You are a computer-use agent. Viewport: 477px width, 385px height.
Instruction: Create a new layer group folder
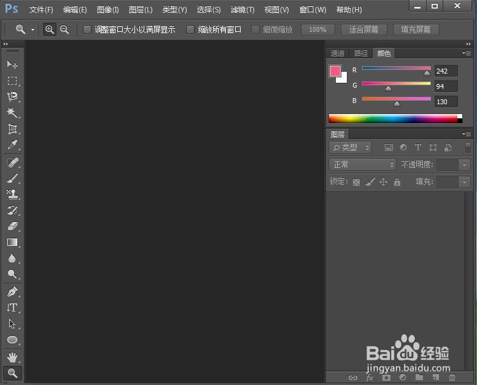419,378
